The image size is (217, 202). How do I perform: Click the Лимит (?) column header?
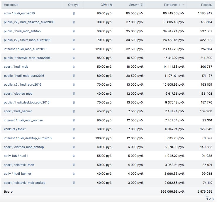(136, 5)
